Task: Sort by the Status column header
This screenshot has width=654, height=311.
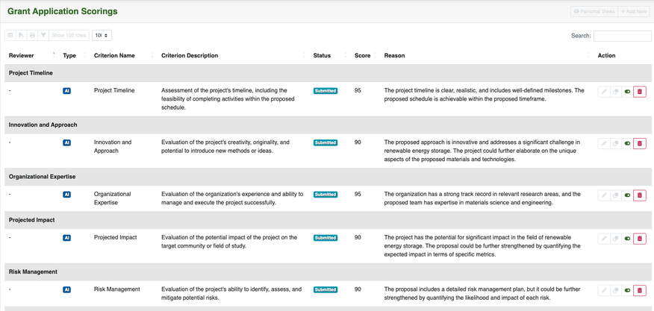Action: [x=322, y=55]
